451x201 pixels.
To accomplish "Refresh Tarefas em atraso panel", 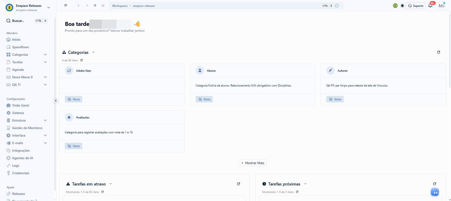I will [x=238, y=184].
